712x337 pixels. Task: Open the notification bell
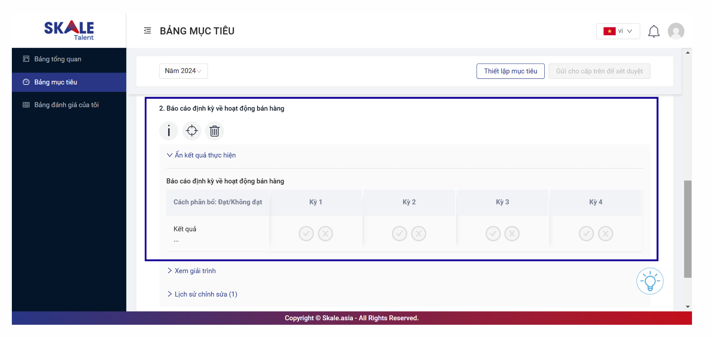(x=654, y=31)
